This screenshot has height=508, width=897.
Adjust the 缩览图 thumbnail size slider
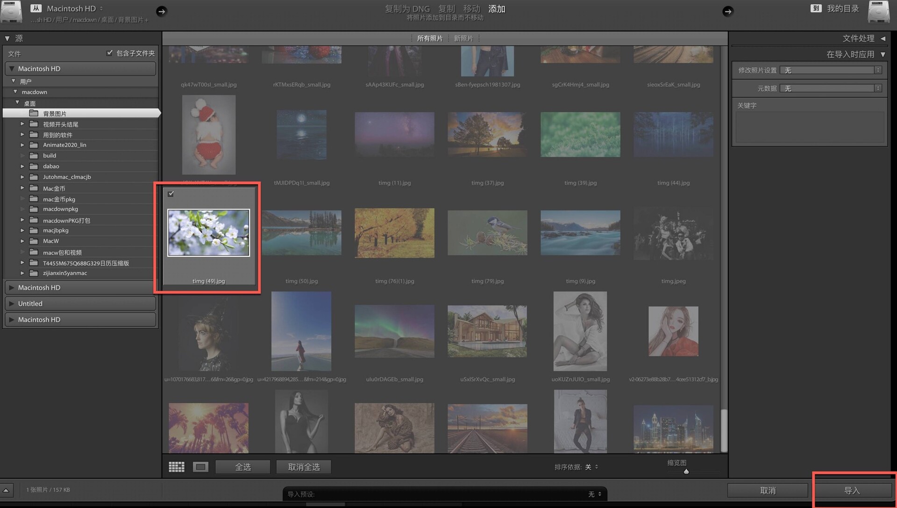[x=686, y=472]
